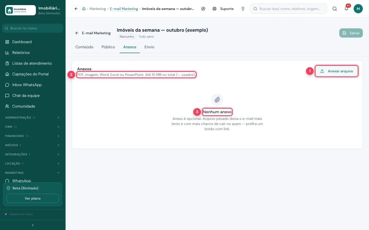Switch to the Público tab
Viewport: 369px width, 230px height.
point(108,47)
